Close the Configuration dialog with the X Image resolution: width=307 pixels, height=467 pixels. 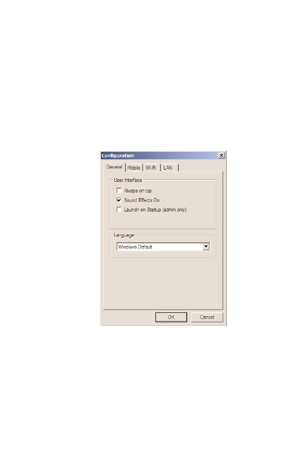(221, 156)
